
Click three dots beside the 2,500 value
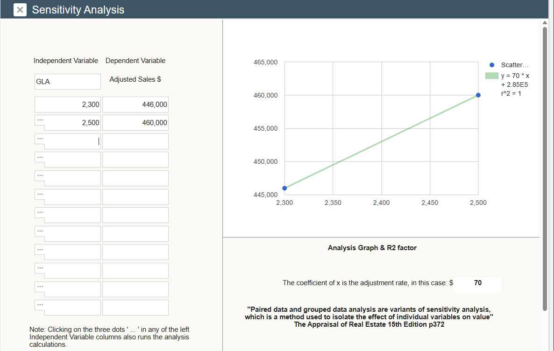click(40, 120)
